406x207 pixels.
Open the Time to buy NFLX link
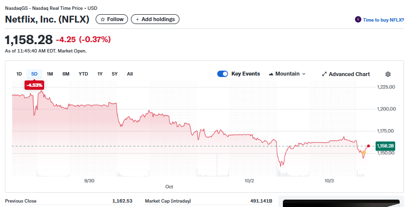(383, 20)
